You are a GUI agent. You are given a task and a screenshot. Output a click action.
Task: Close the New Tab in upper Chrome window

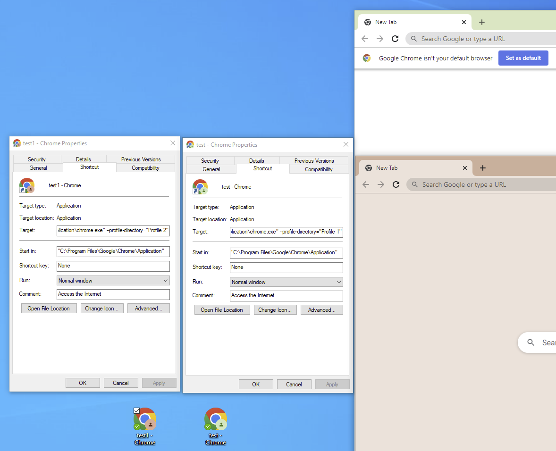point(464,22)
